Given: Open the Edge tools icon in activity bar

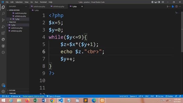Looking at the screenshot, I should [x=3, y=39].
